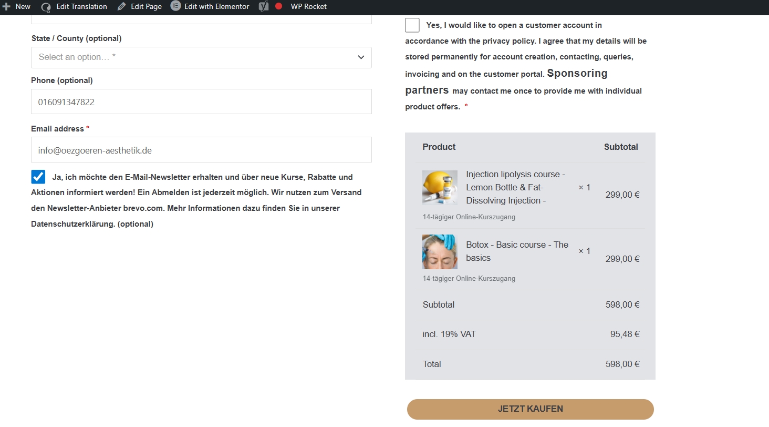The image size is (769, 427).
Task: Open the WP Rocket menu
Action: point(308,6)
